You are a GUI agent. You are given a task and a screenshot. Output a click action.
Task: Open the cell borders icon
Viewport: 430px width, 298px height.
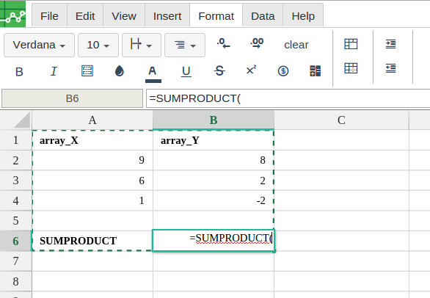pos(87,70)
